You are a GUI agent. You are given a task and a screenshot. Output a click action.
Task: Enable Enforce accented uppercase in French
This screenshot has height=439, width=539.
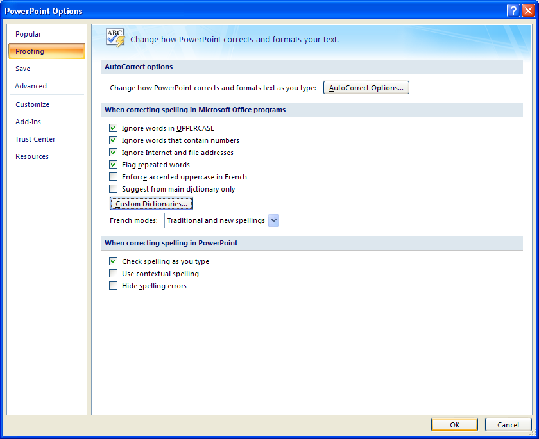click(113, 176)
